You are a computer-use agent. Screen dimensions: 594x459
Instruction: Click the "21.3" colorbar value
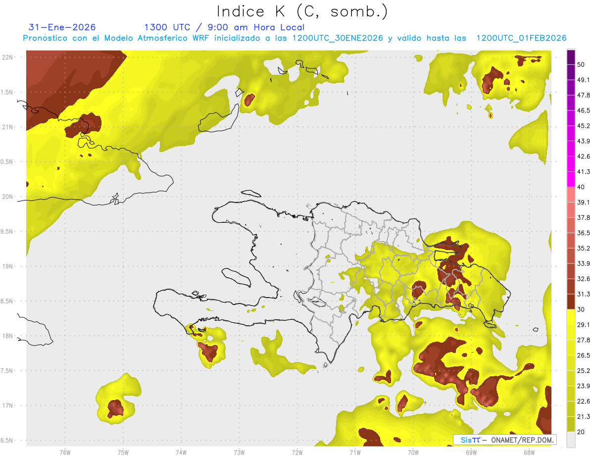tap(584, 416)
